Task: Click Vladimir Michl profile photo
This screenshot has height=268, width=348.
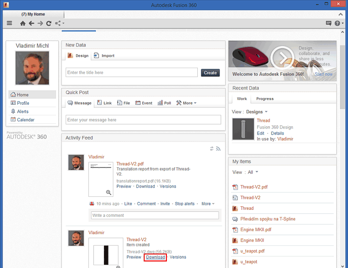Action: pos(32,68)
